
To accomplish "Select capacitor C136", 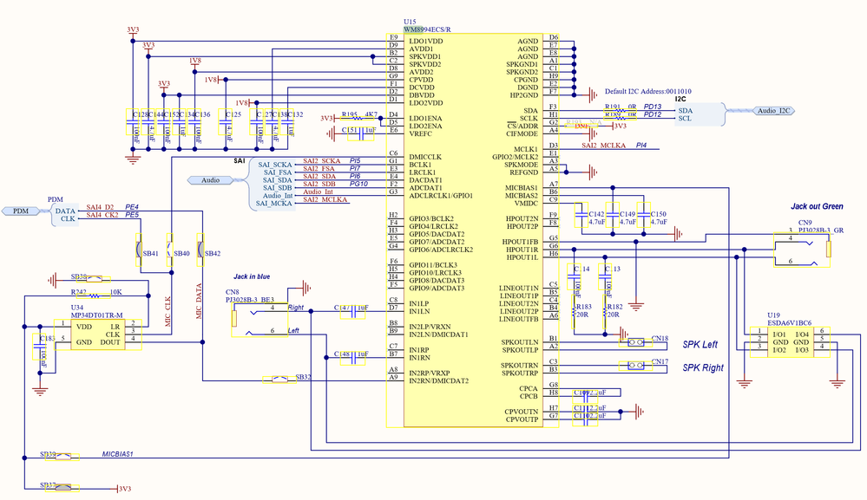I will (x=194, y=122).
